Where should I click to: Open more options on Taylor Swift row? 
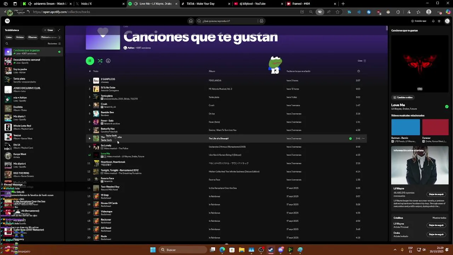click(x=363, y=138)
